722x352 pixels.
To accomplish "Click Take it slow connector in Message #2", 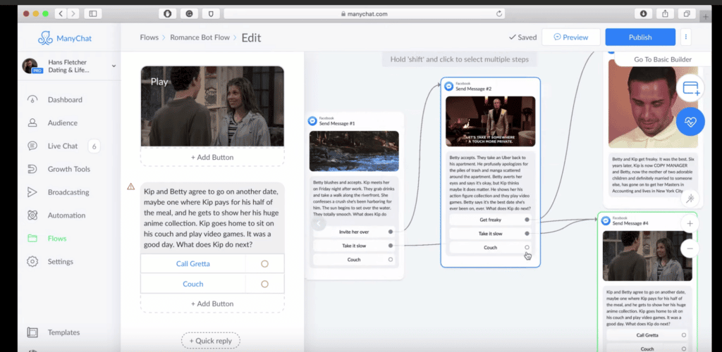I will pos(527,234).
